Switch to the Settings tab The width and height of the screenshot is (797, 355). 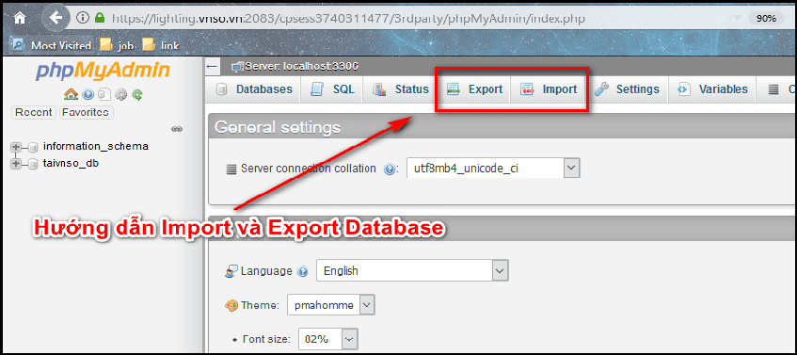coord(628,89)
